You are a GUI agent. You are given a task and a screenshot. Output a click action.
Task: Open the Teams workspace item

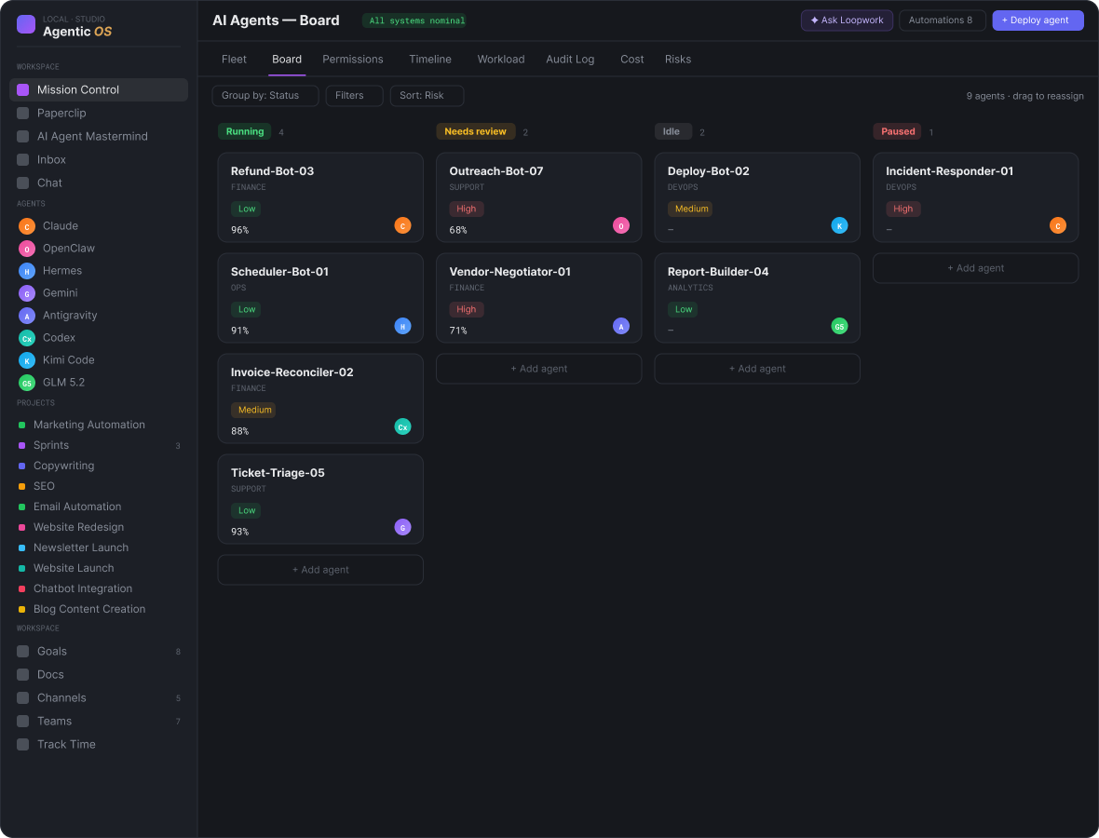click(99, 721)
